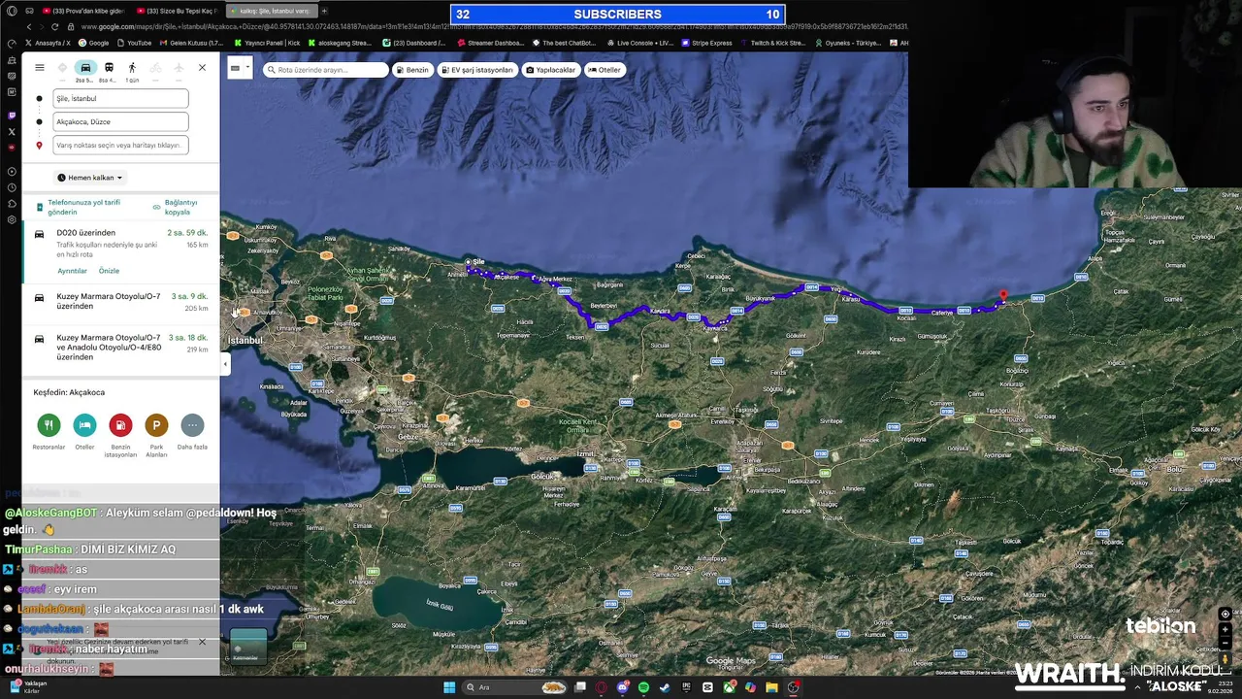
Task: Dismiss the new feature notification
Action: 202,642
